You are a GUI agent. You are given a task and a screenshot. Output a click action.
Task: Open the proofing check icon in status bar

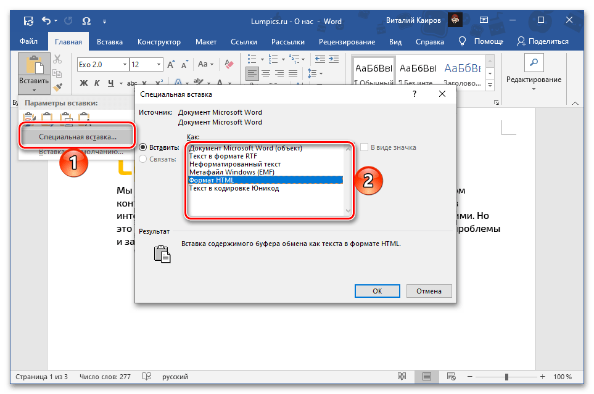pyautogui.click(x=147, y=376)
